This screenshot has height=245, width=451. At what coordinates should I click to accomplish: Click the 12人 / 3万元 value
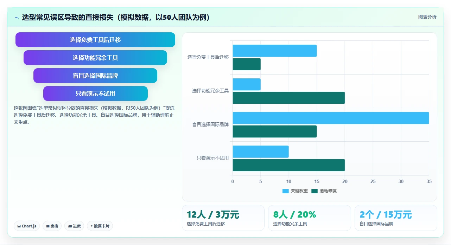pyautogui.click(x=213, y=214)
